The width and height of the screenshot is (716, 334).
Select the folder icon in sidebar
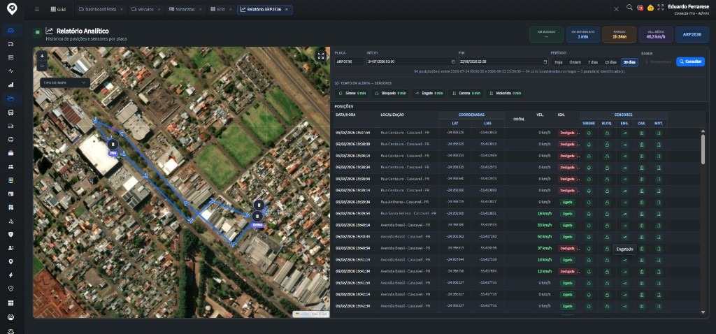click(11, 99)
